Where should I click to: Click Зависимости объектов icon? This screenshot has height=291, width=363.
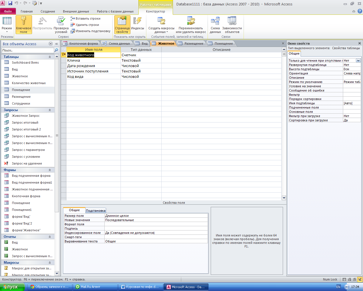pos(232,25)
